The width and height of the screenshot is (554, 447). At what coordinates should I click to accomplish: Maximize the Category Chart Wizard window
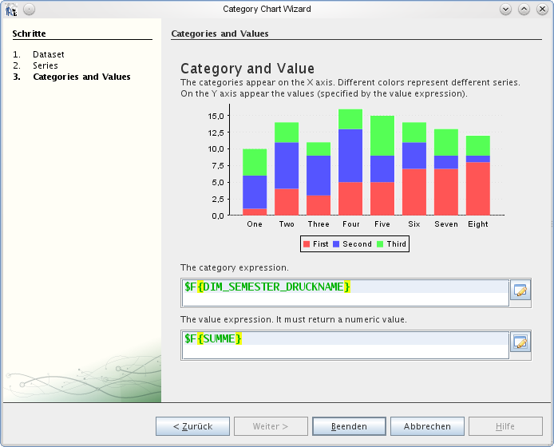[x=524, y=9]
